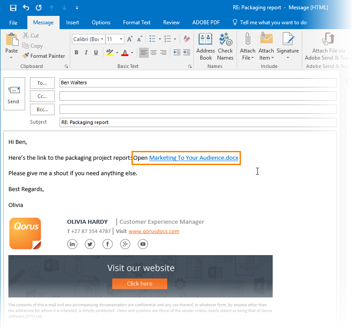Open the File tab

13,23
